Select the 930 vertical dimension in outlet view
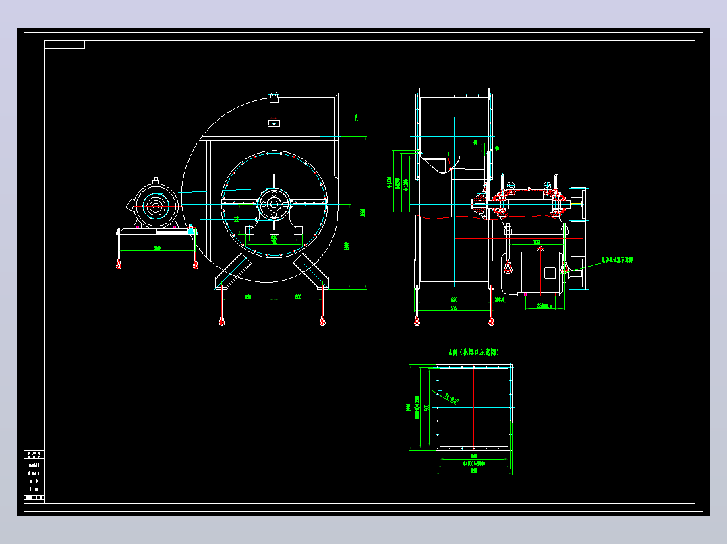 [426, 407]
